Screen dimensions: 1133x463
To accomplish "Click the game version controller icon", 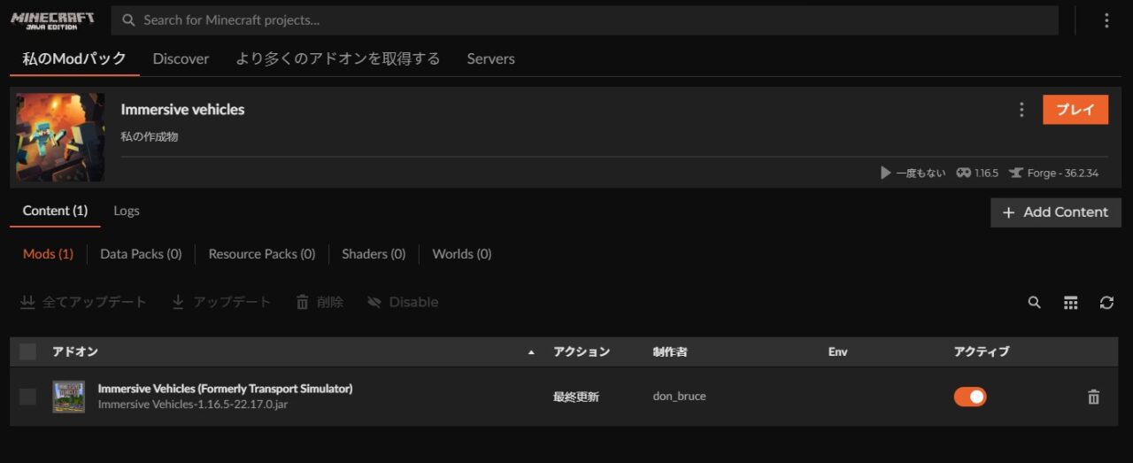I will pos(963,173).
